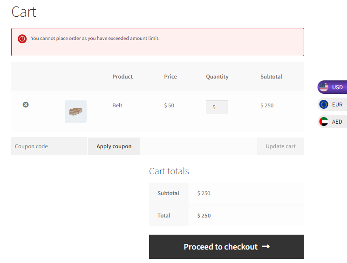Image resolution: width=347 pixels, height=263 pixels.
Task: Click the Product column header
Action: click(x=122, y=77)
